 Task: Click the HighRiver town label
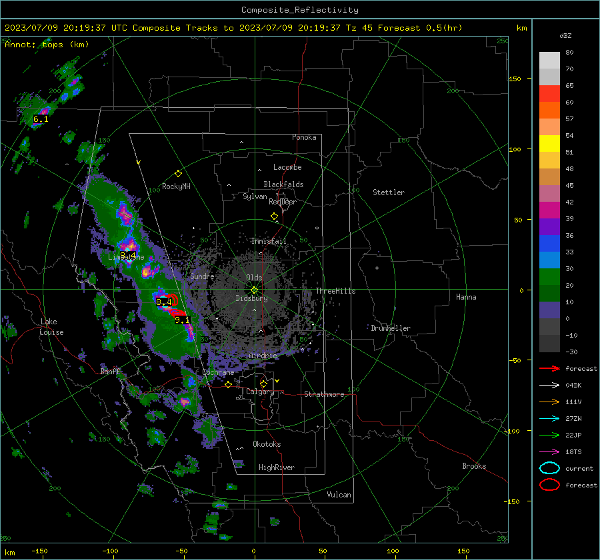pyautogui.click(x=277, y=467)
